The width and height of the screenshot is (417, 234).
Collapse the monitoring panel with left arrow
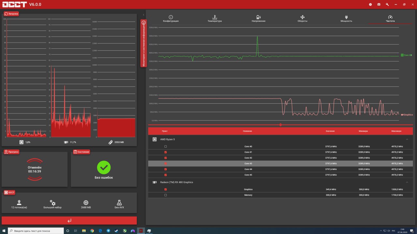pyautogui.click(x=144, y=15)
